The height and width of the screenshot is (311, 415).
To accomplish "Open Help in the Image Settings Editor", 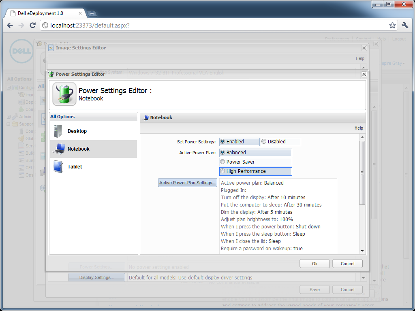I will click(x=360, y=58).
